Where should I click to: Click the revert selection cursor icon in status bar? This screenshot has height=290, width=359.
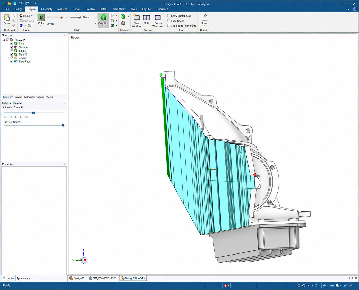tap(304, 286)
